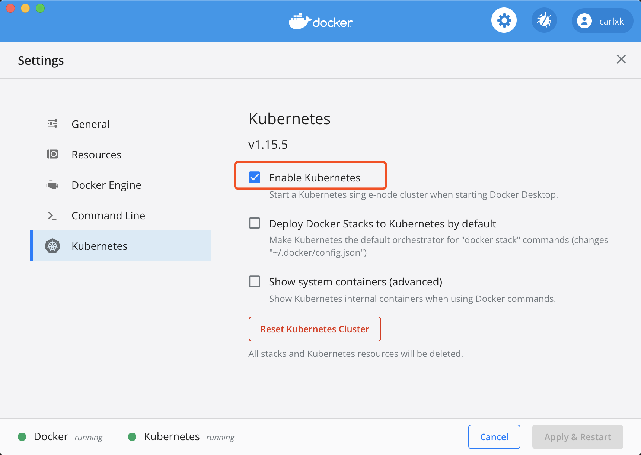Click the Cancel button
The height and width of the screenshot is (455, 641).
coord(494,437)
